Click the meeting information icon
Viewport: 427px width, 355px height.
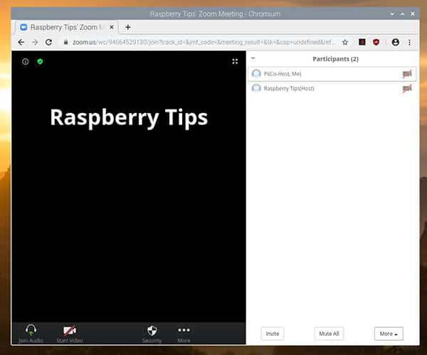click(26, 61)
